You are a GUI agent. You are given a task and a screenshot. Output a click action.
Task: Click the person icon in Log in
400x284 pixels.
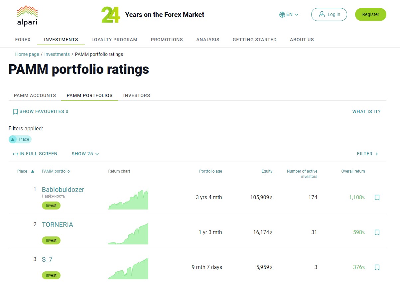click(x=322, y=14)
